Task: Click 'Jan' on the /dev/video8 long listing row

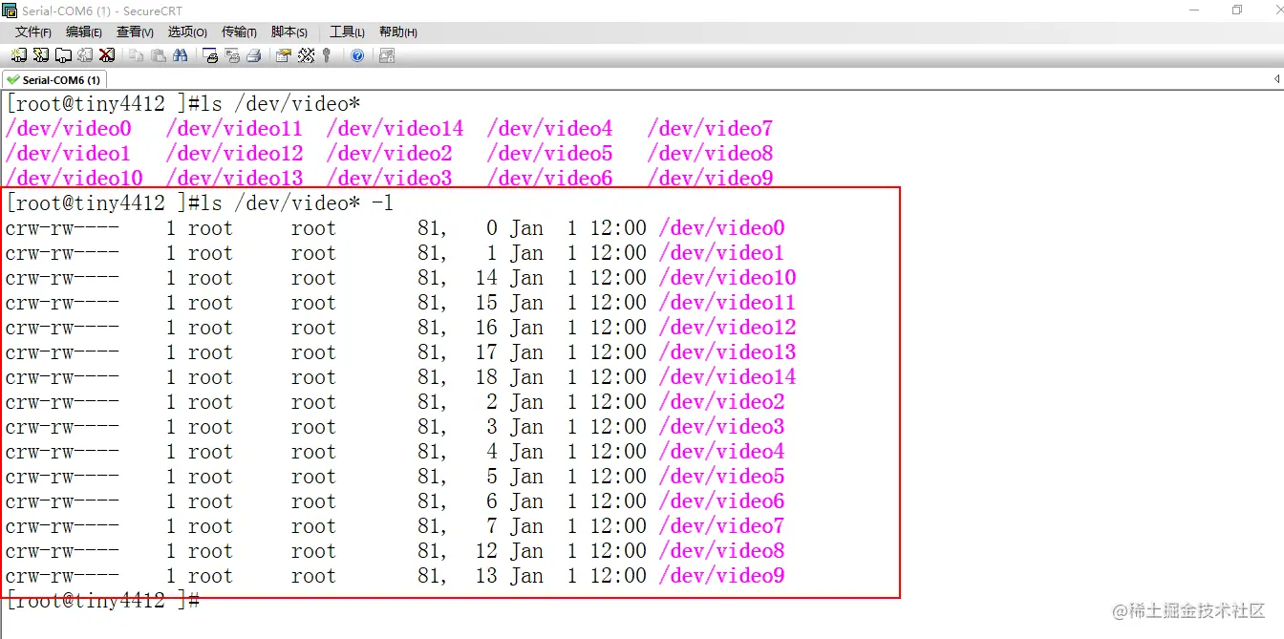Action: click(x=526, y=550)
